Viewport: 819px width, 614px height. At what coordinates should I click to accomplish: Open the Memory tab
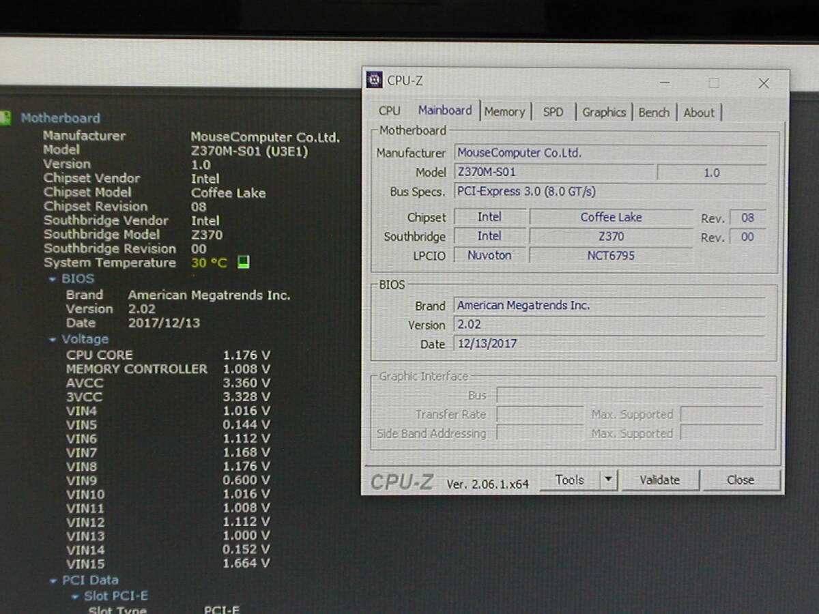point(504,112)
